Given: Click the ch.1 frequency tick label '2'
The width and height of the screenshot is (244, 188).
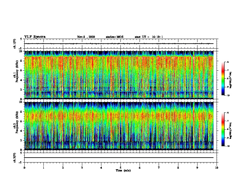Looking at the screenshot, I should [x=21, y=89].
